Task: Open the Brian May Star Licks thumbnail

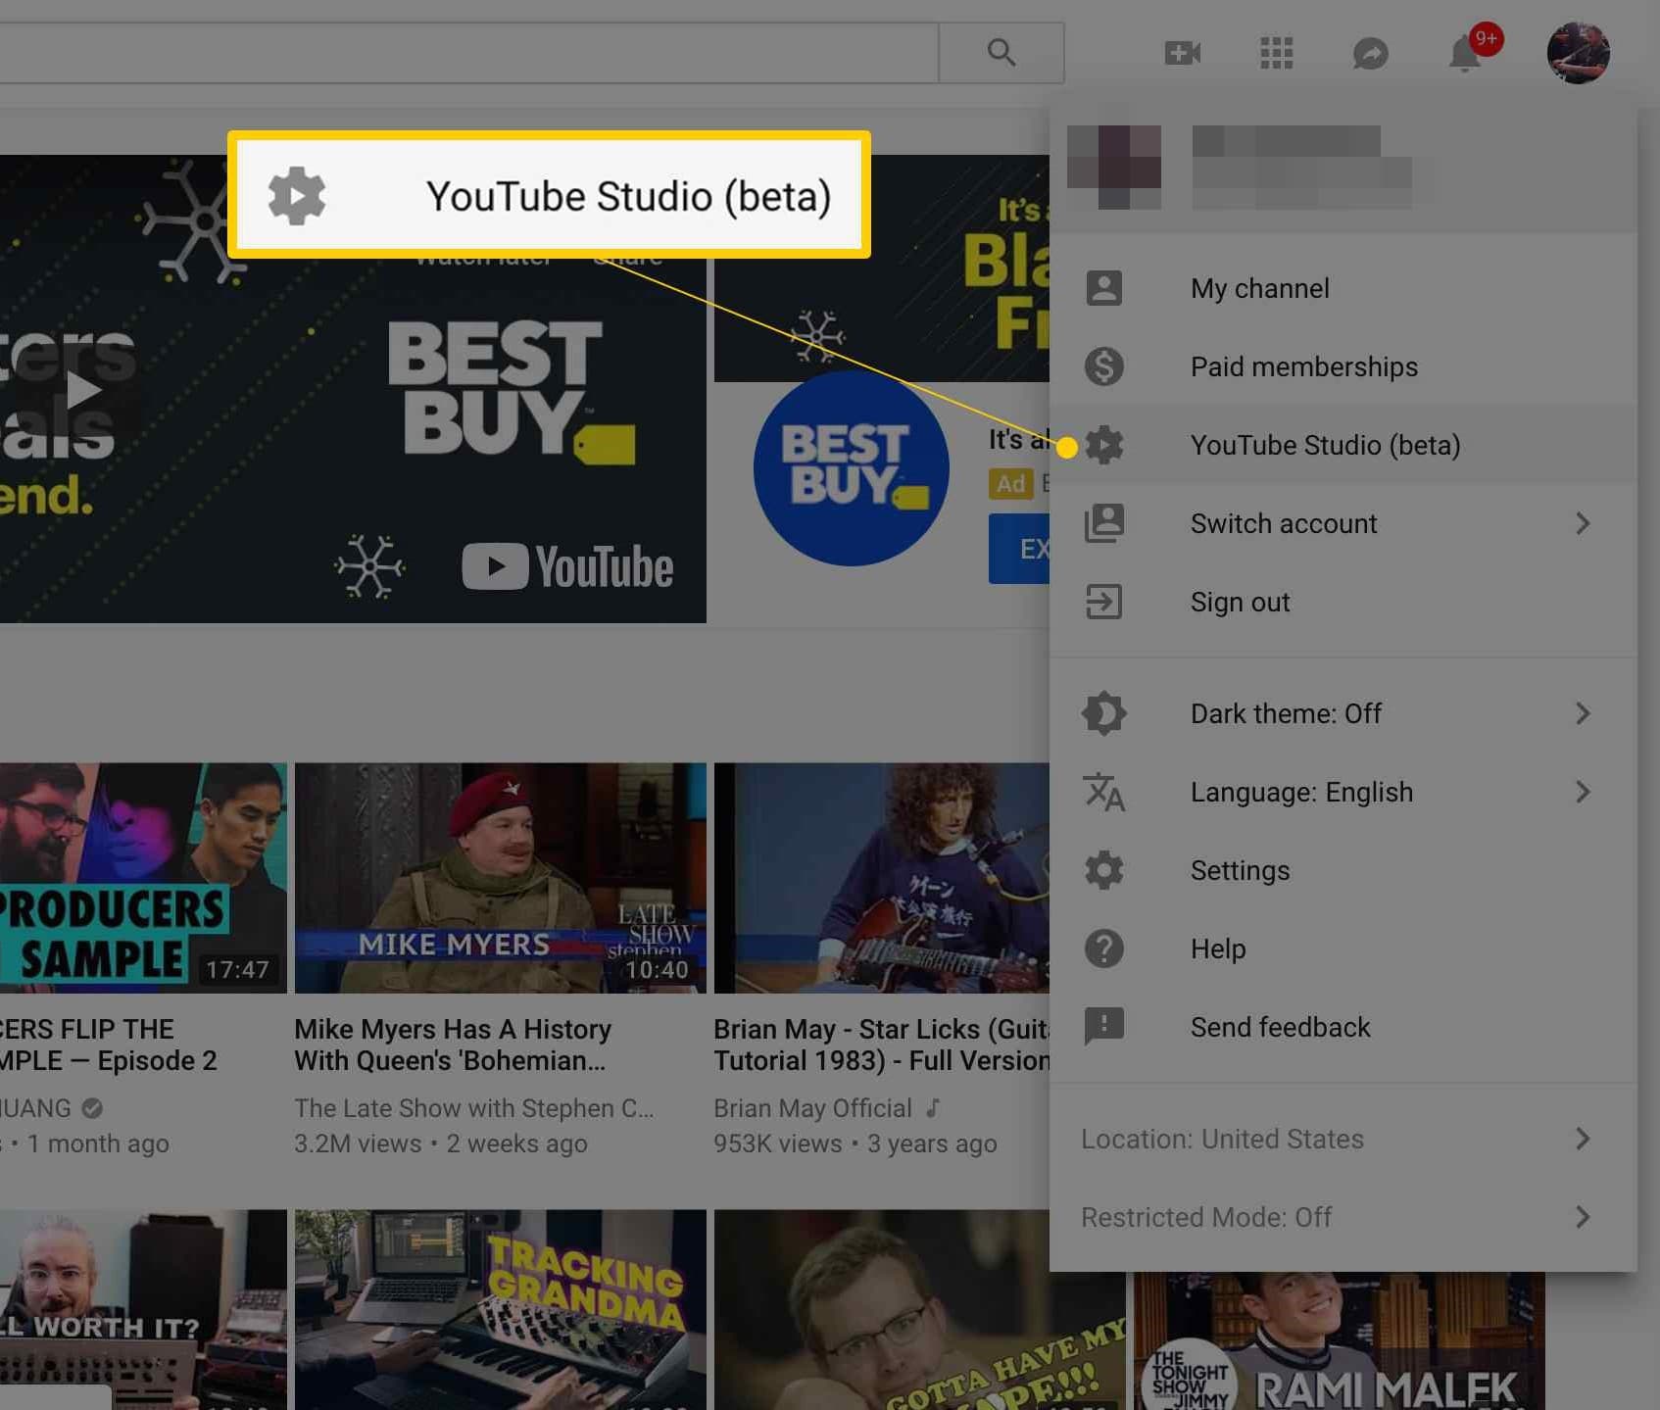Action: coord(882,878)
